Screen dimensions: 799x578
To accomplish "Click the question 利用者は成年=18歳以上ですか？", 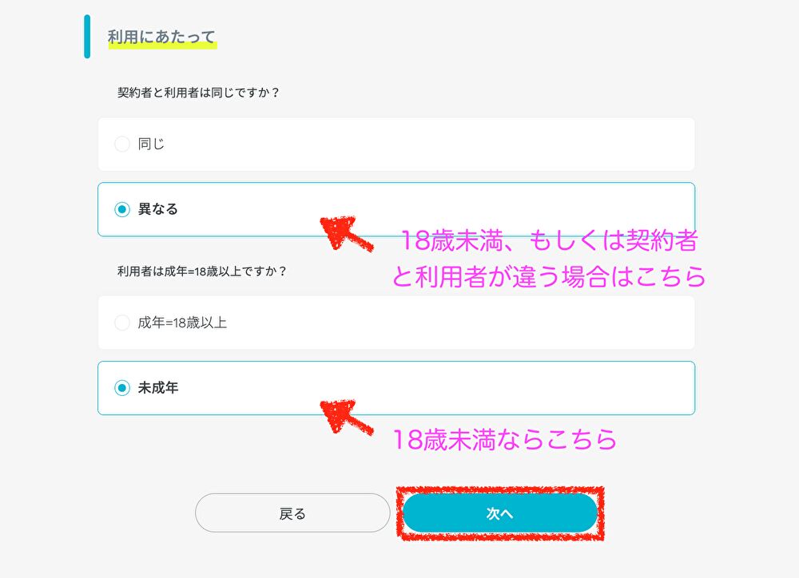I will 202,271.
